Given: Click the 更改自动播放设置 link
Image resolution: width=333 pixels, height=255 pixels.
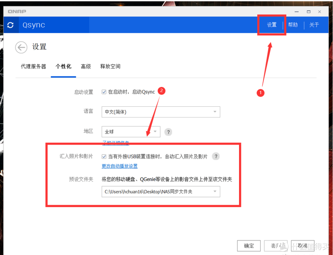Looking at the screenshot, I should point(119,167).
